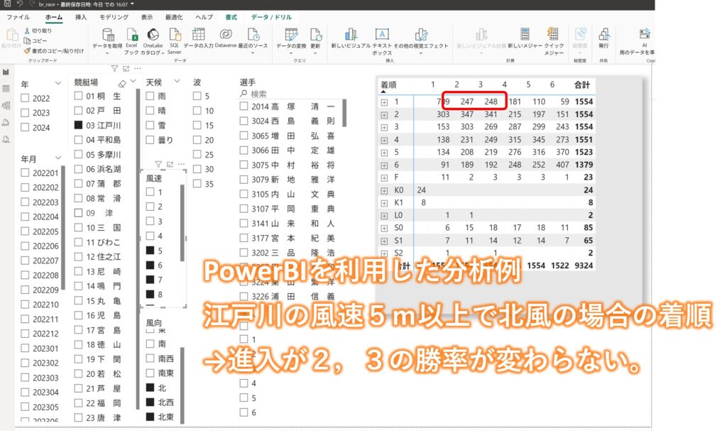Image resolution: width=727 pixels, height=433 pixels.
Task: Click the 切り取り (cut) scissors icon
Action: pyautogui.click(x=27, y=31)
